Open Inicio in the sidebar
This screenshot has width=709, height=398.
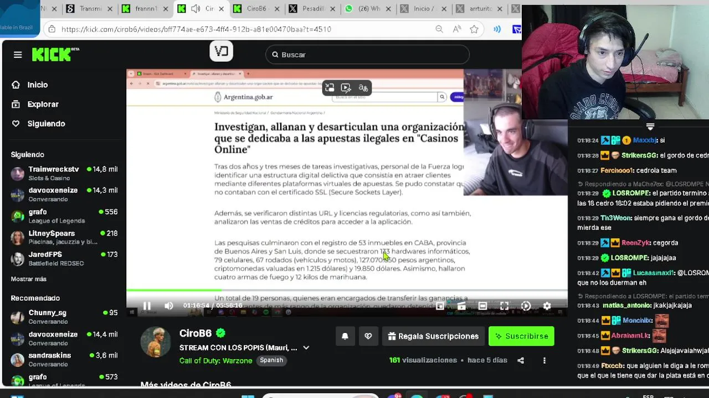(30, 85)
